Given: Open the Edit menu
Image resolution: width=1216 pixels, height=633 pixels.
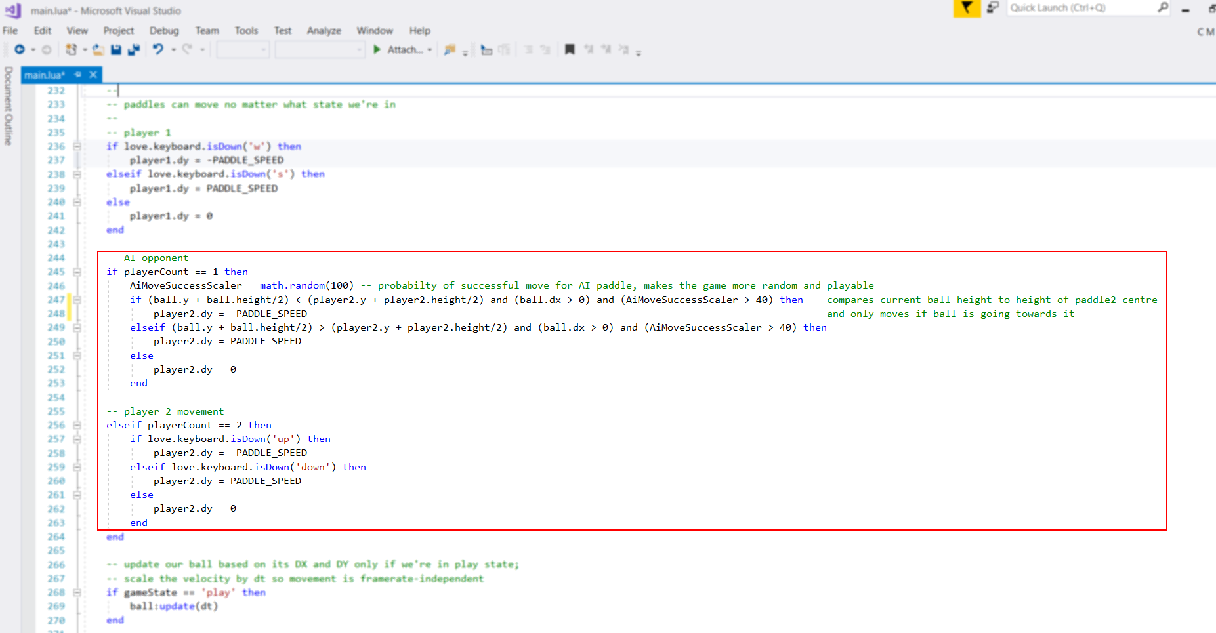Looking at the screenshot, I should pos(43,30).
